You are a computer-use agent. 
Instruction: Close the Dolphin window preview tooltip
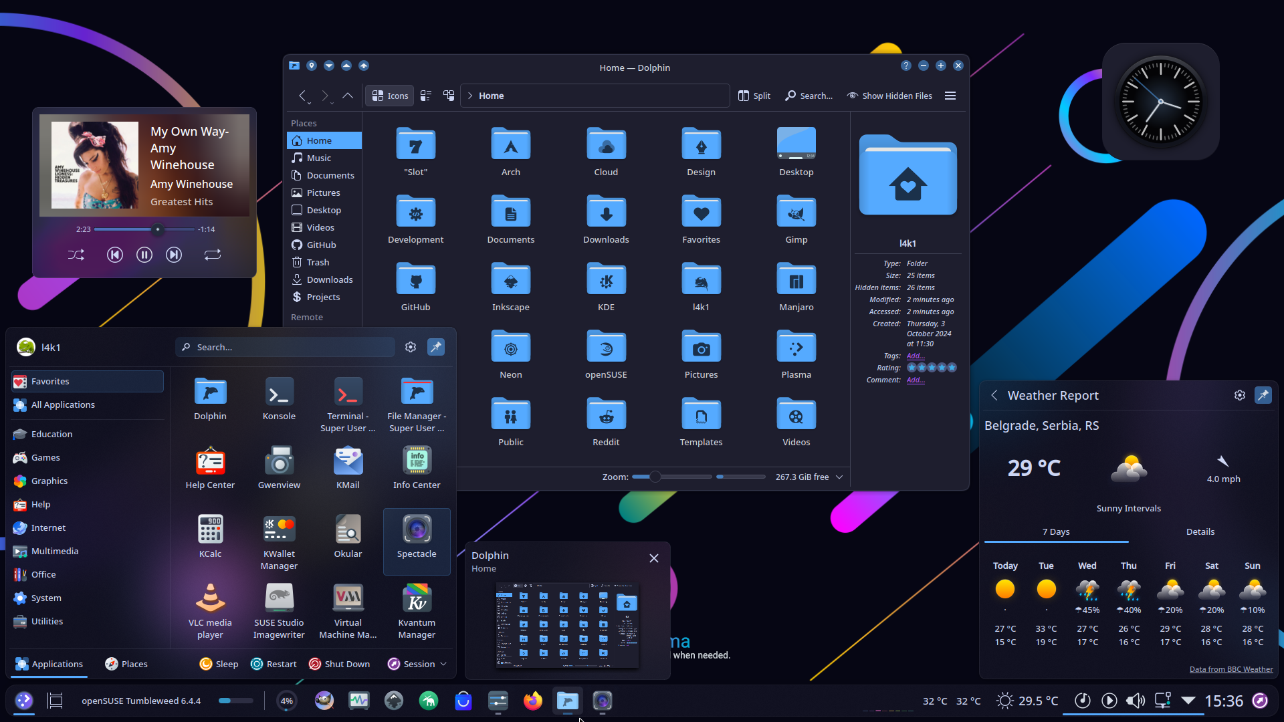click(x=654, y=558)
